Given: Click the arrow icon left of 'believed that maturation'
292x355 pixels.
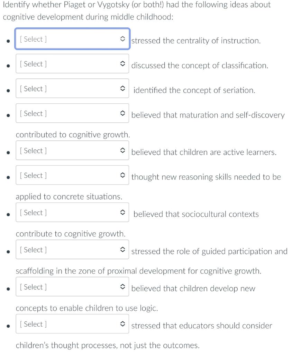Looking at the screenshot, I should (x=122, y=113).
